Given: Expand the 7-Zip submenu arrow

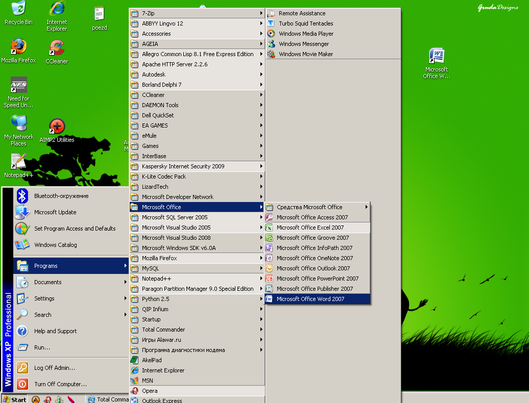Looking at the screenshot, I should 261,13.
